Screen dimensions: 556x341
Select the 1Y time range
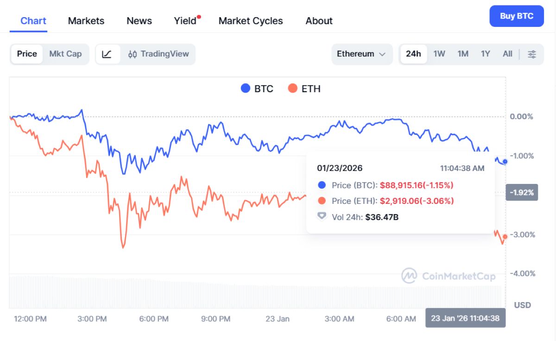[486, 54]
